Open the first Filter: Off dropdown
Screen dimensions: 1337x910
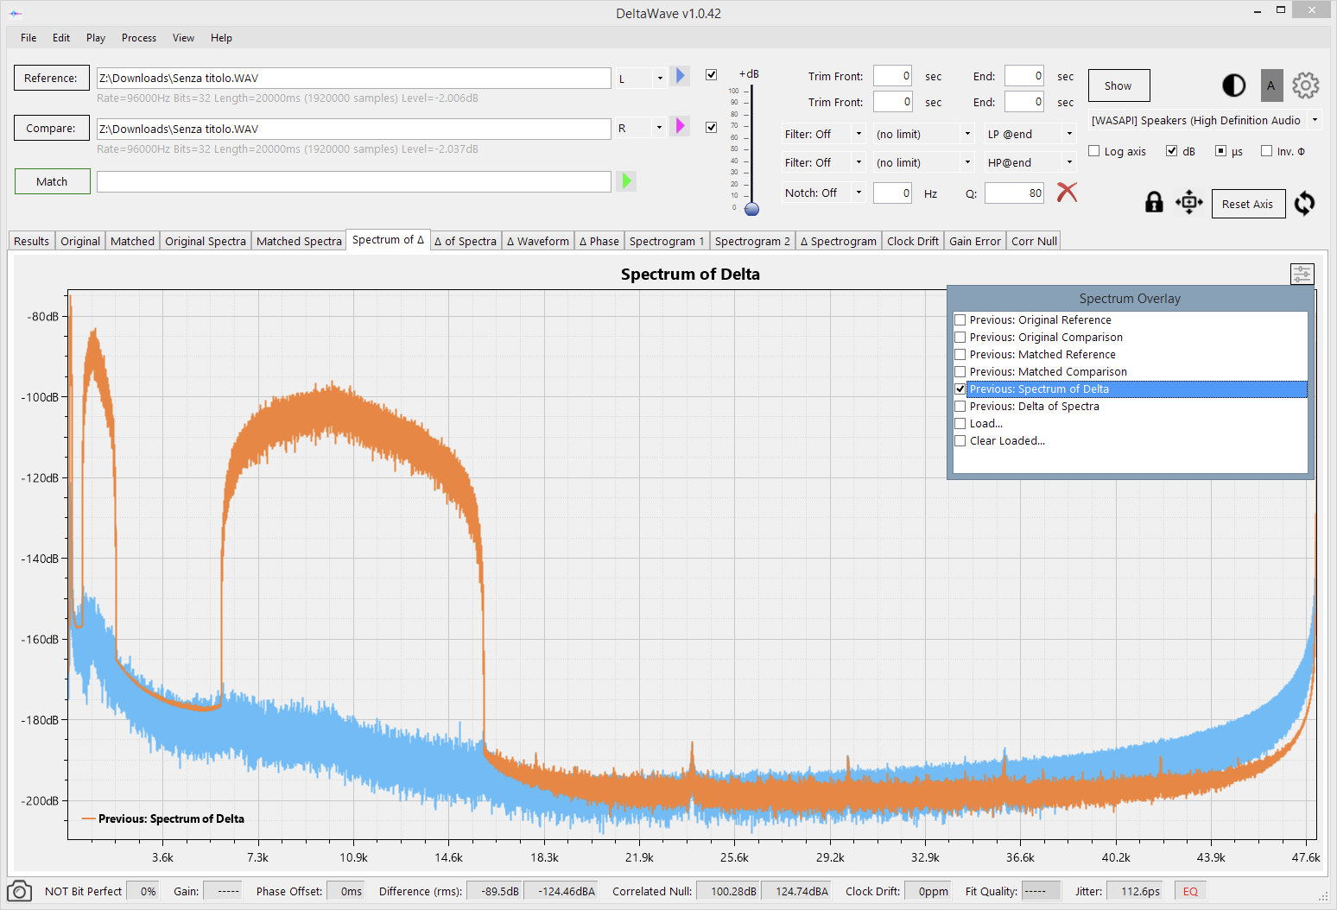[823, 134]
